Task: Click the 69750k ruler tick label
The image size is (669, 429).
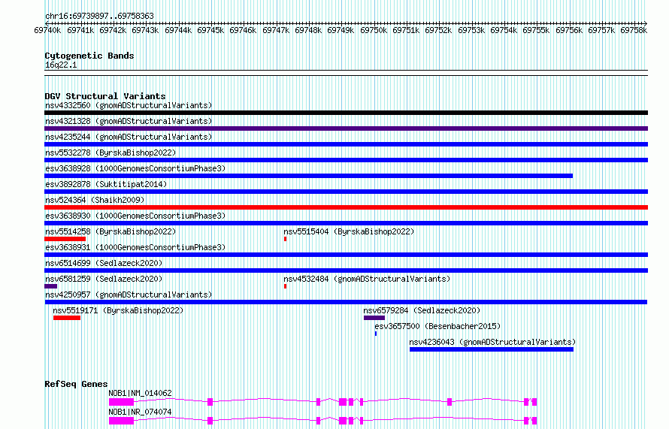Action: coord(374,31)
